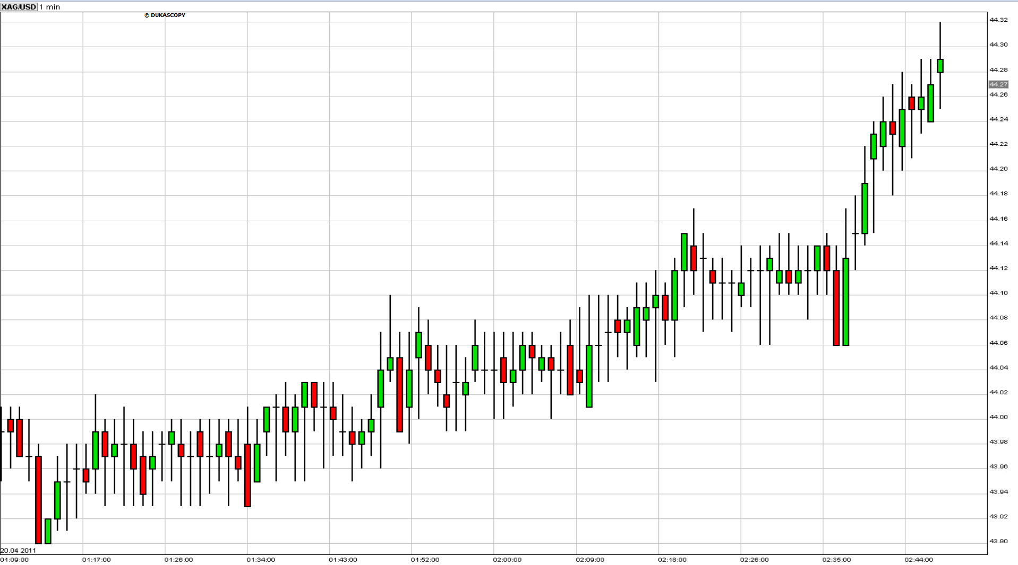1018x565 pixels.
Task: Click the 01:52:00 time axis label
Action: point(425,560)
